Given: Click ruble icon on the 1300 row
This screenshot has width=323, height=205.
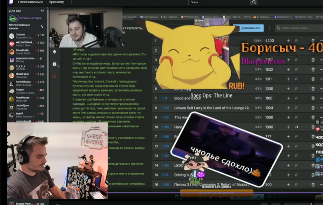Looking at the screenshot, I should (296, 89).
